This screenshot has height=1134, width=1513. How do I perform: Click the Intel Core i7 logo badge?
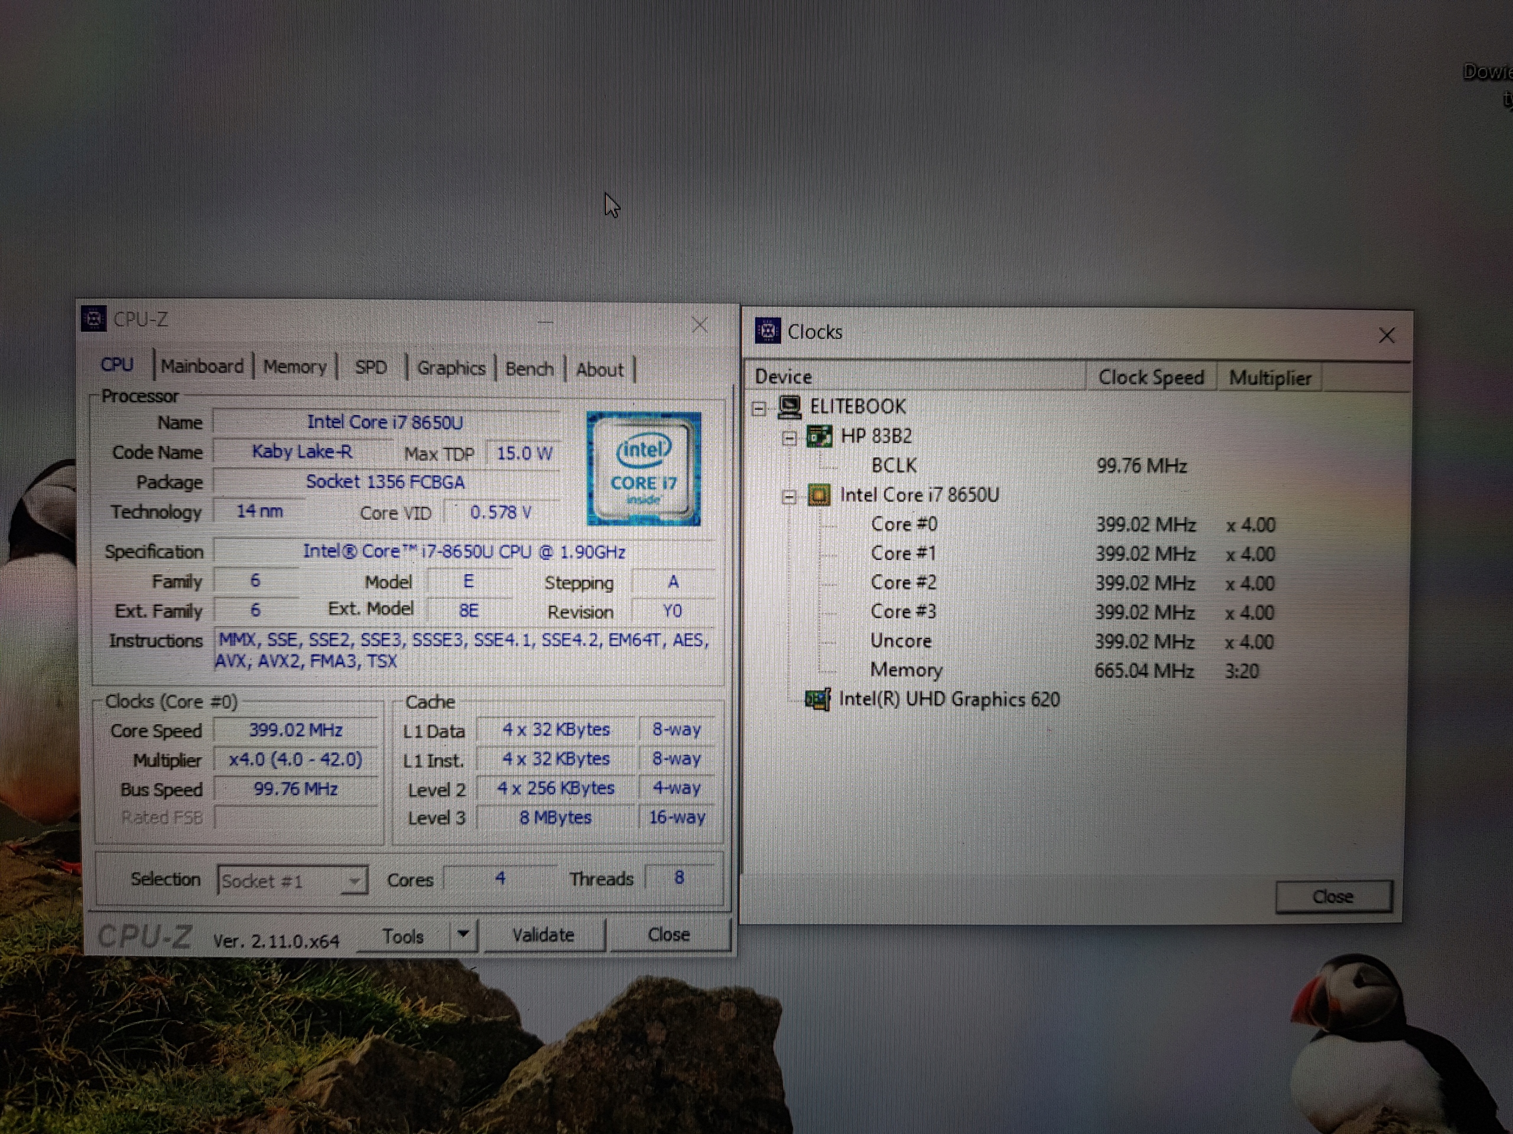click(x=644, y=468)
